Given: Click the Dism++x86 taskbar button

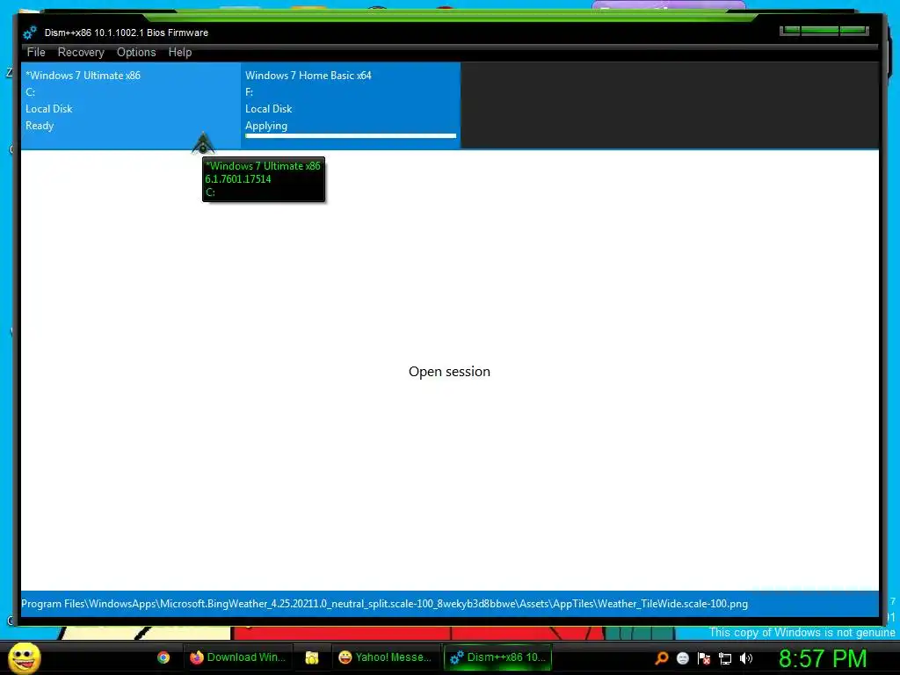Looking at the screenshot, I should pyautogui.click(x=497, y=657).
